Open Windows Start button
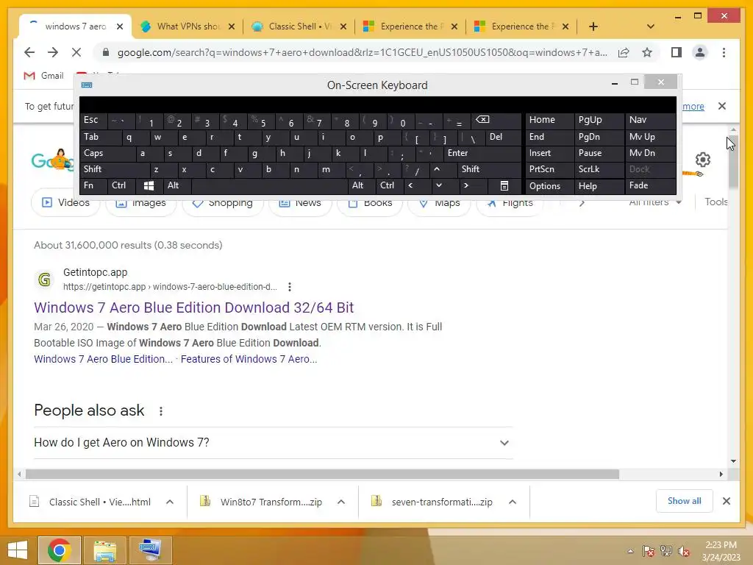The image size is (753, 565). (18, 550)
